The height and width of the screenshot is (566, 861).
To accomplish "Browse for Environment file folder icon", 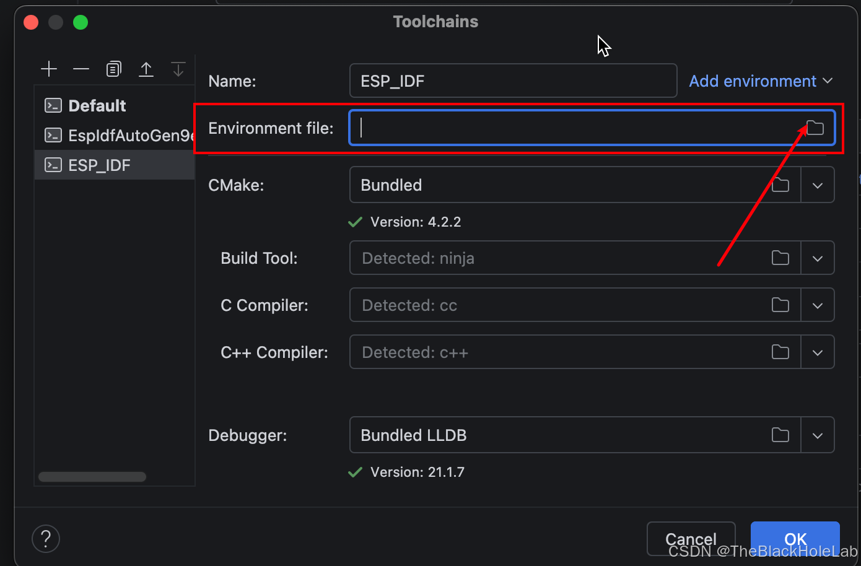I will [815, 128].
